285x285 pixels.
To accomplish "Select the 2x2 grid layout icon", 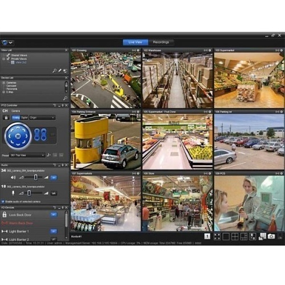I will pos(235,237).
